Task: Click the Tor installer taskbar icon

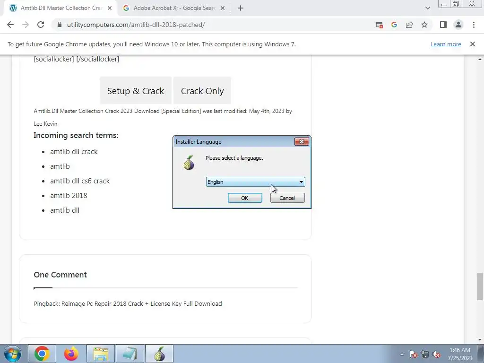Action: (159, 354)
